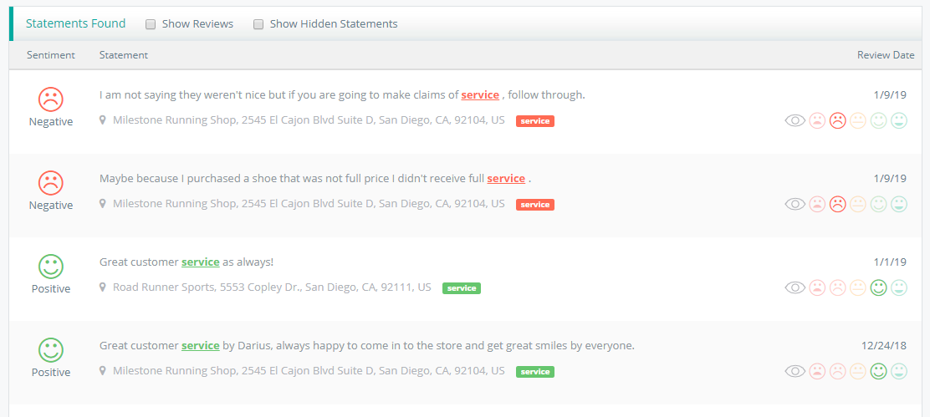Set neutral face on Darius statement row
930x417 pixels.
point(857,371)
